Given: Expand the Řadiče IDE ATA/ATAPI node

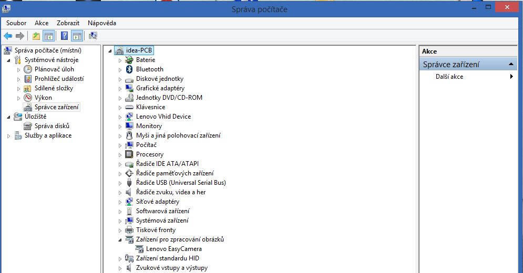Looking at the screenshot, I should (120, 164).
